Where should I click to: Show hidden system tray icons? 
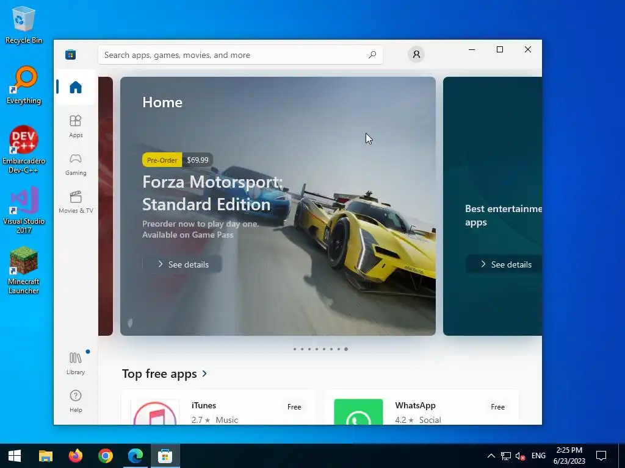coord(491,456)
